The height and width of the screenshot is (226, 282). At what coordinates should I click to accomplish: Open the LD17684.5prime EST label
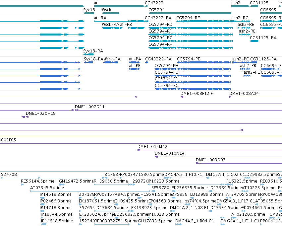click(111, 208)
